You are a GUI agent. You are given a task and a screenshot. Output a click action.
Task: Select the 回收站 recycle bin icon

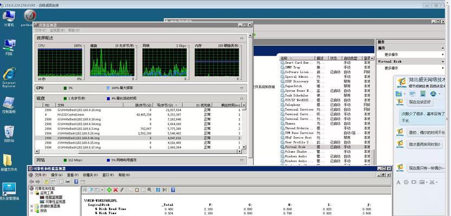[x=9, y=134]
